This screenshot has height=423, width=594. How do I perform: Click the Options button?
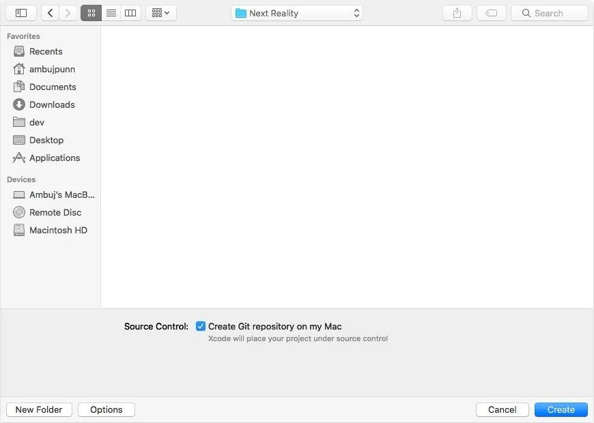pyautogui.click(x=107, y=409)
